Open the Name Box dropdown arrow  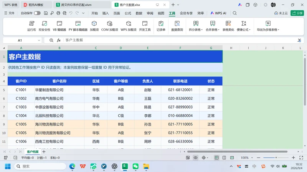point(39,41)
